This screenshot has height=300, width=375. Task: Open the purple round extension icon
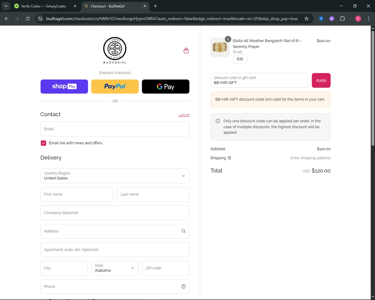click(x=332, y=18)
